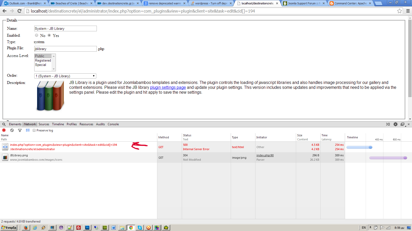Open the Console tab
Image resolution: width=412 pixels, height=231 pixels.
pyautogui.click(x=113, y=124)
